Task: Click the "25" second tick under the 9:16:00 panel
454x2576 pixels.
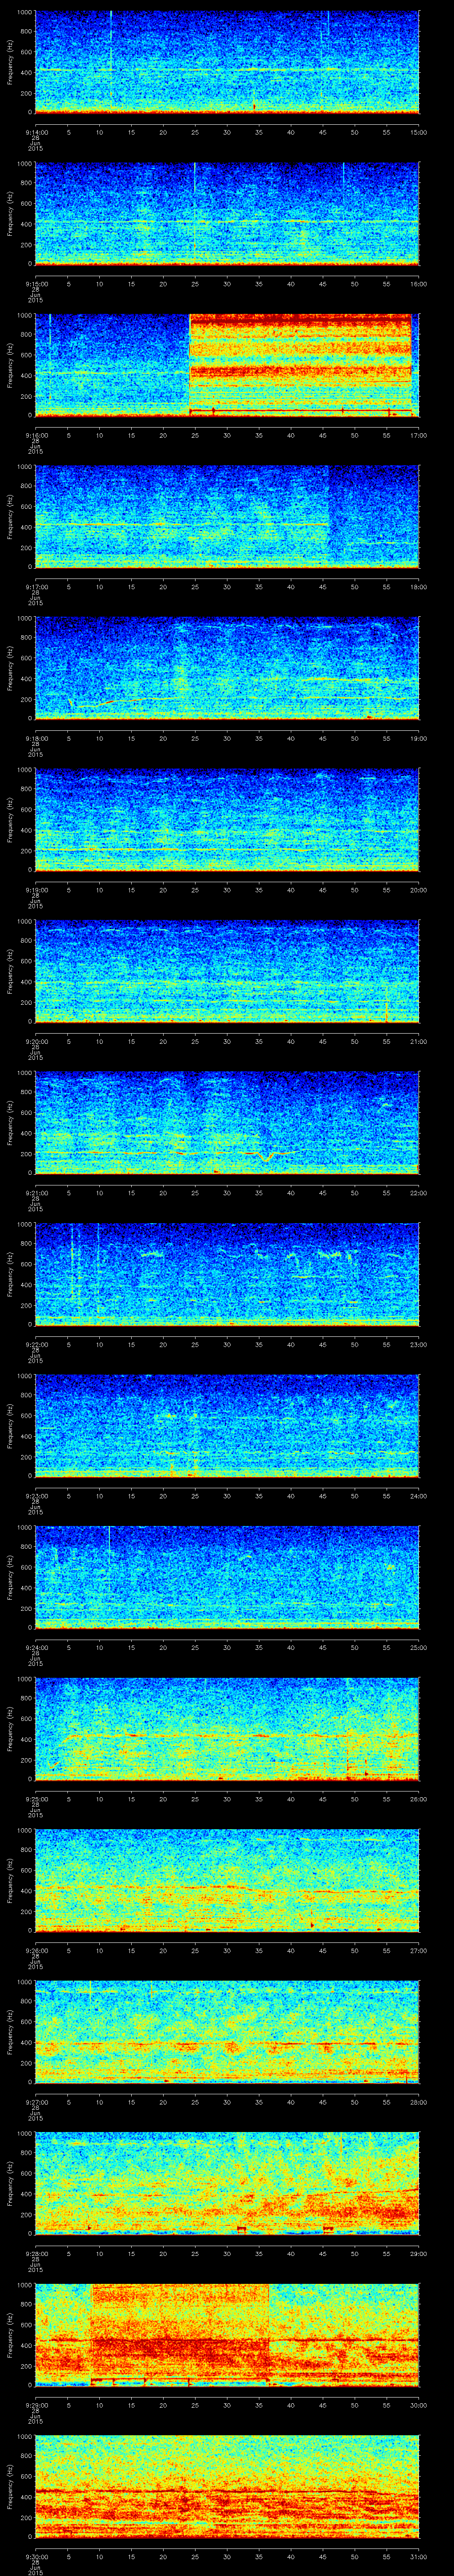Action: tap(196, 435)
